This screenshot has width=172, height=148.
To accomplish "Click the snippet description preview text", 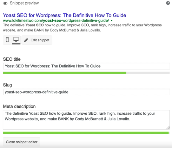I will pyautogui.click(x=82, y=28).
